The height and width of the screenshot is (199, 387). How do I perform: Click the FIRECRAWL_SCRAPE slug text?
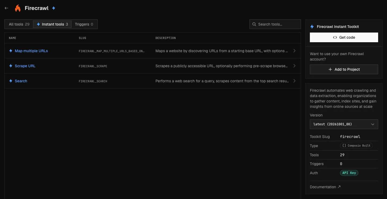click(93, 66)
